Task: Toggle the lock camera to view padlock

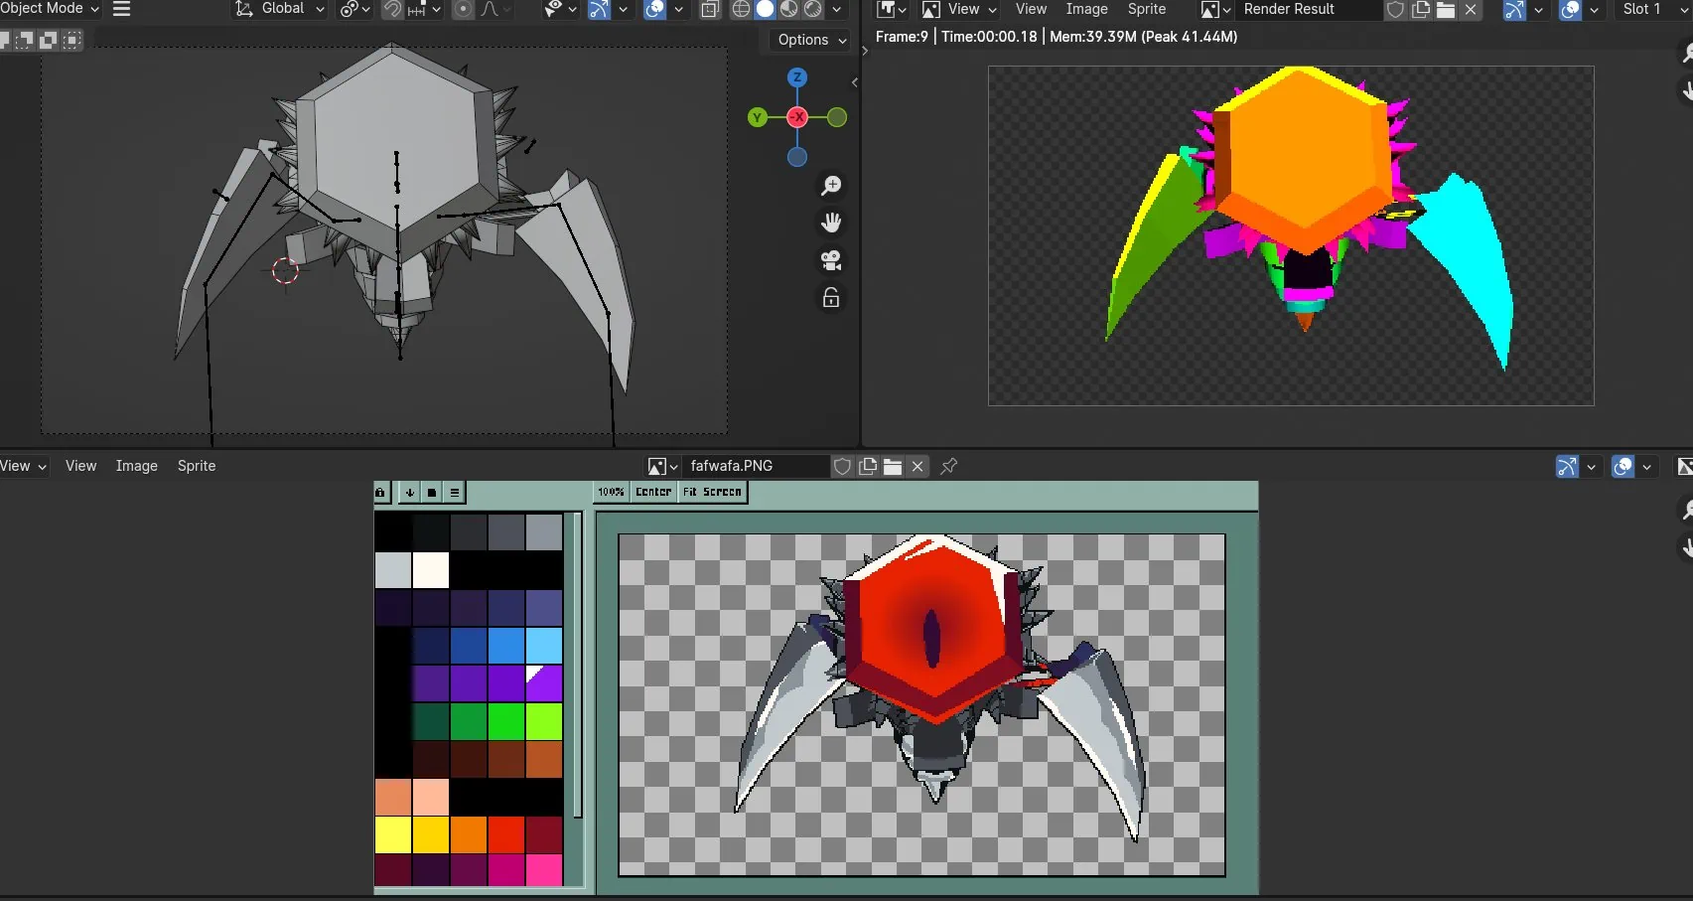Action: 831,298
